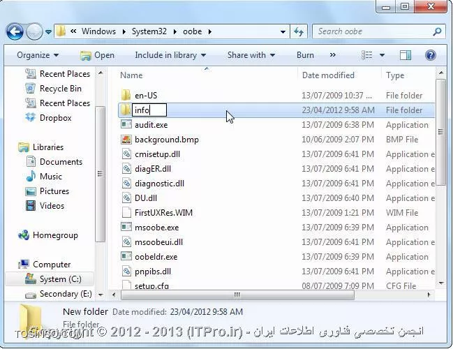The width and height of the screenshot is (453, 349).
Task: Click navigation pane scroll down arrow
Action: 101,295
